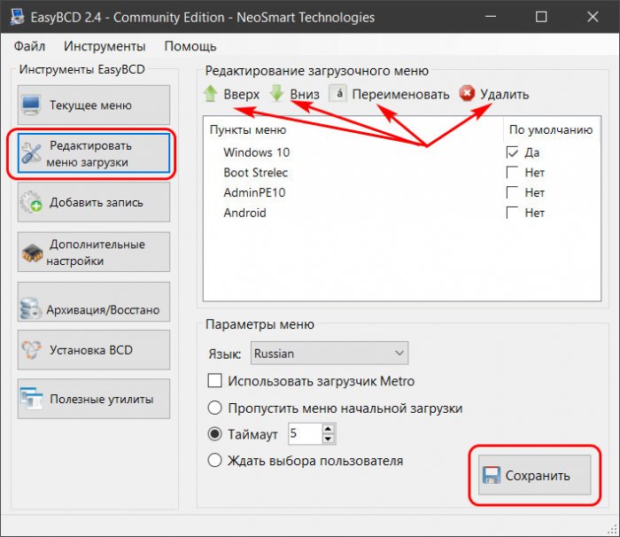Increase the timeout with the up stepper arrow
The width and height of the screenshot is (620, 537).
coord(329,429)
